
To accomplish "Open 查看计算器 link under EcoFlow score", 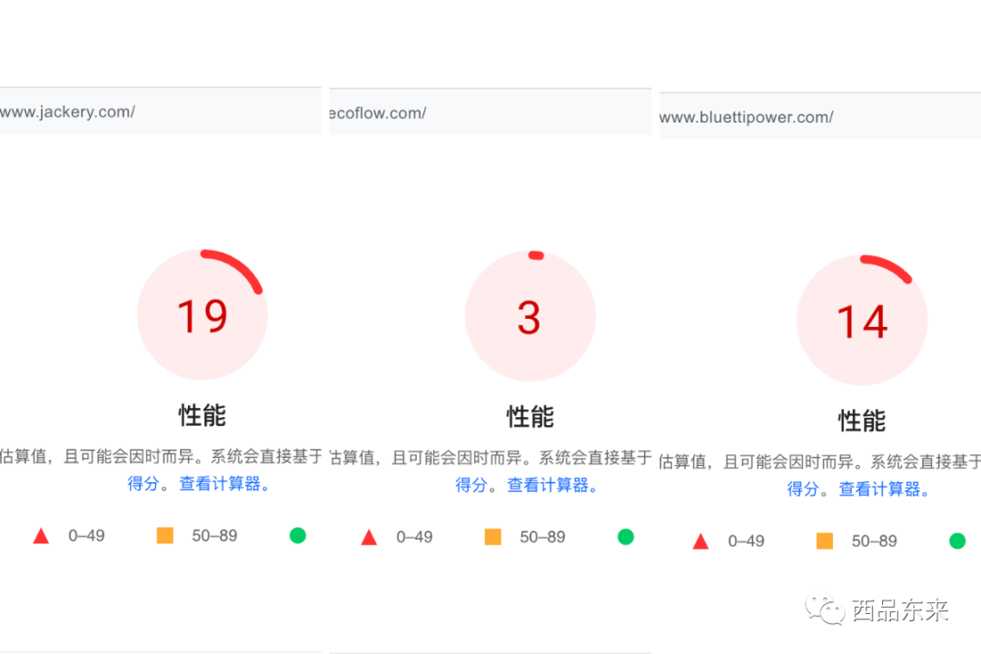I will 552,485.
